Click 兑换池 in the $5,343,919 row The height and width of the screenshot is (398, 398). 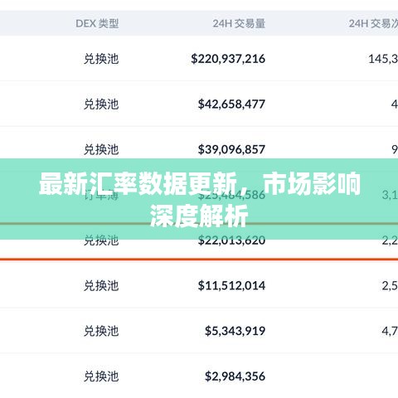click(101, 331)
